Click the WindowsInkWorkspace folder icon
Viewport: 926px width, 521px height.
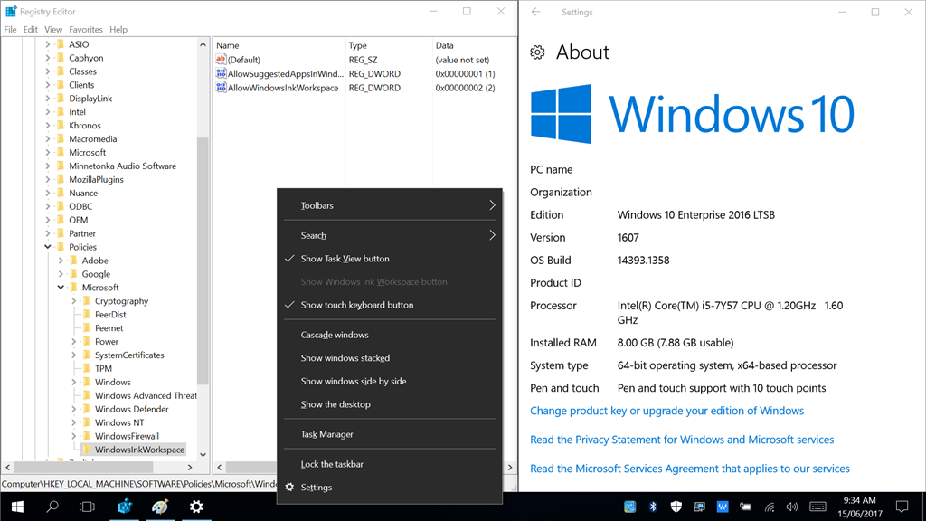[x=87, y=450]
